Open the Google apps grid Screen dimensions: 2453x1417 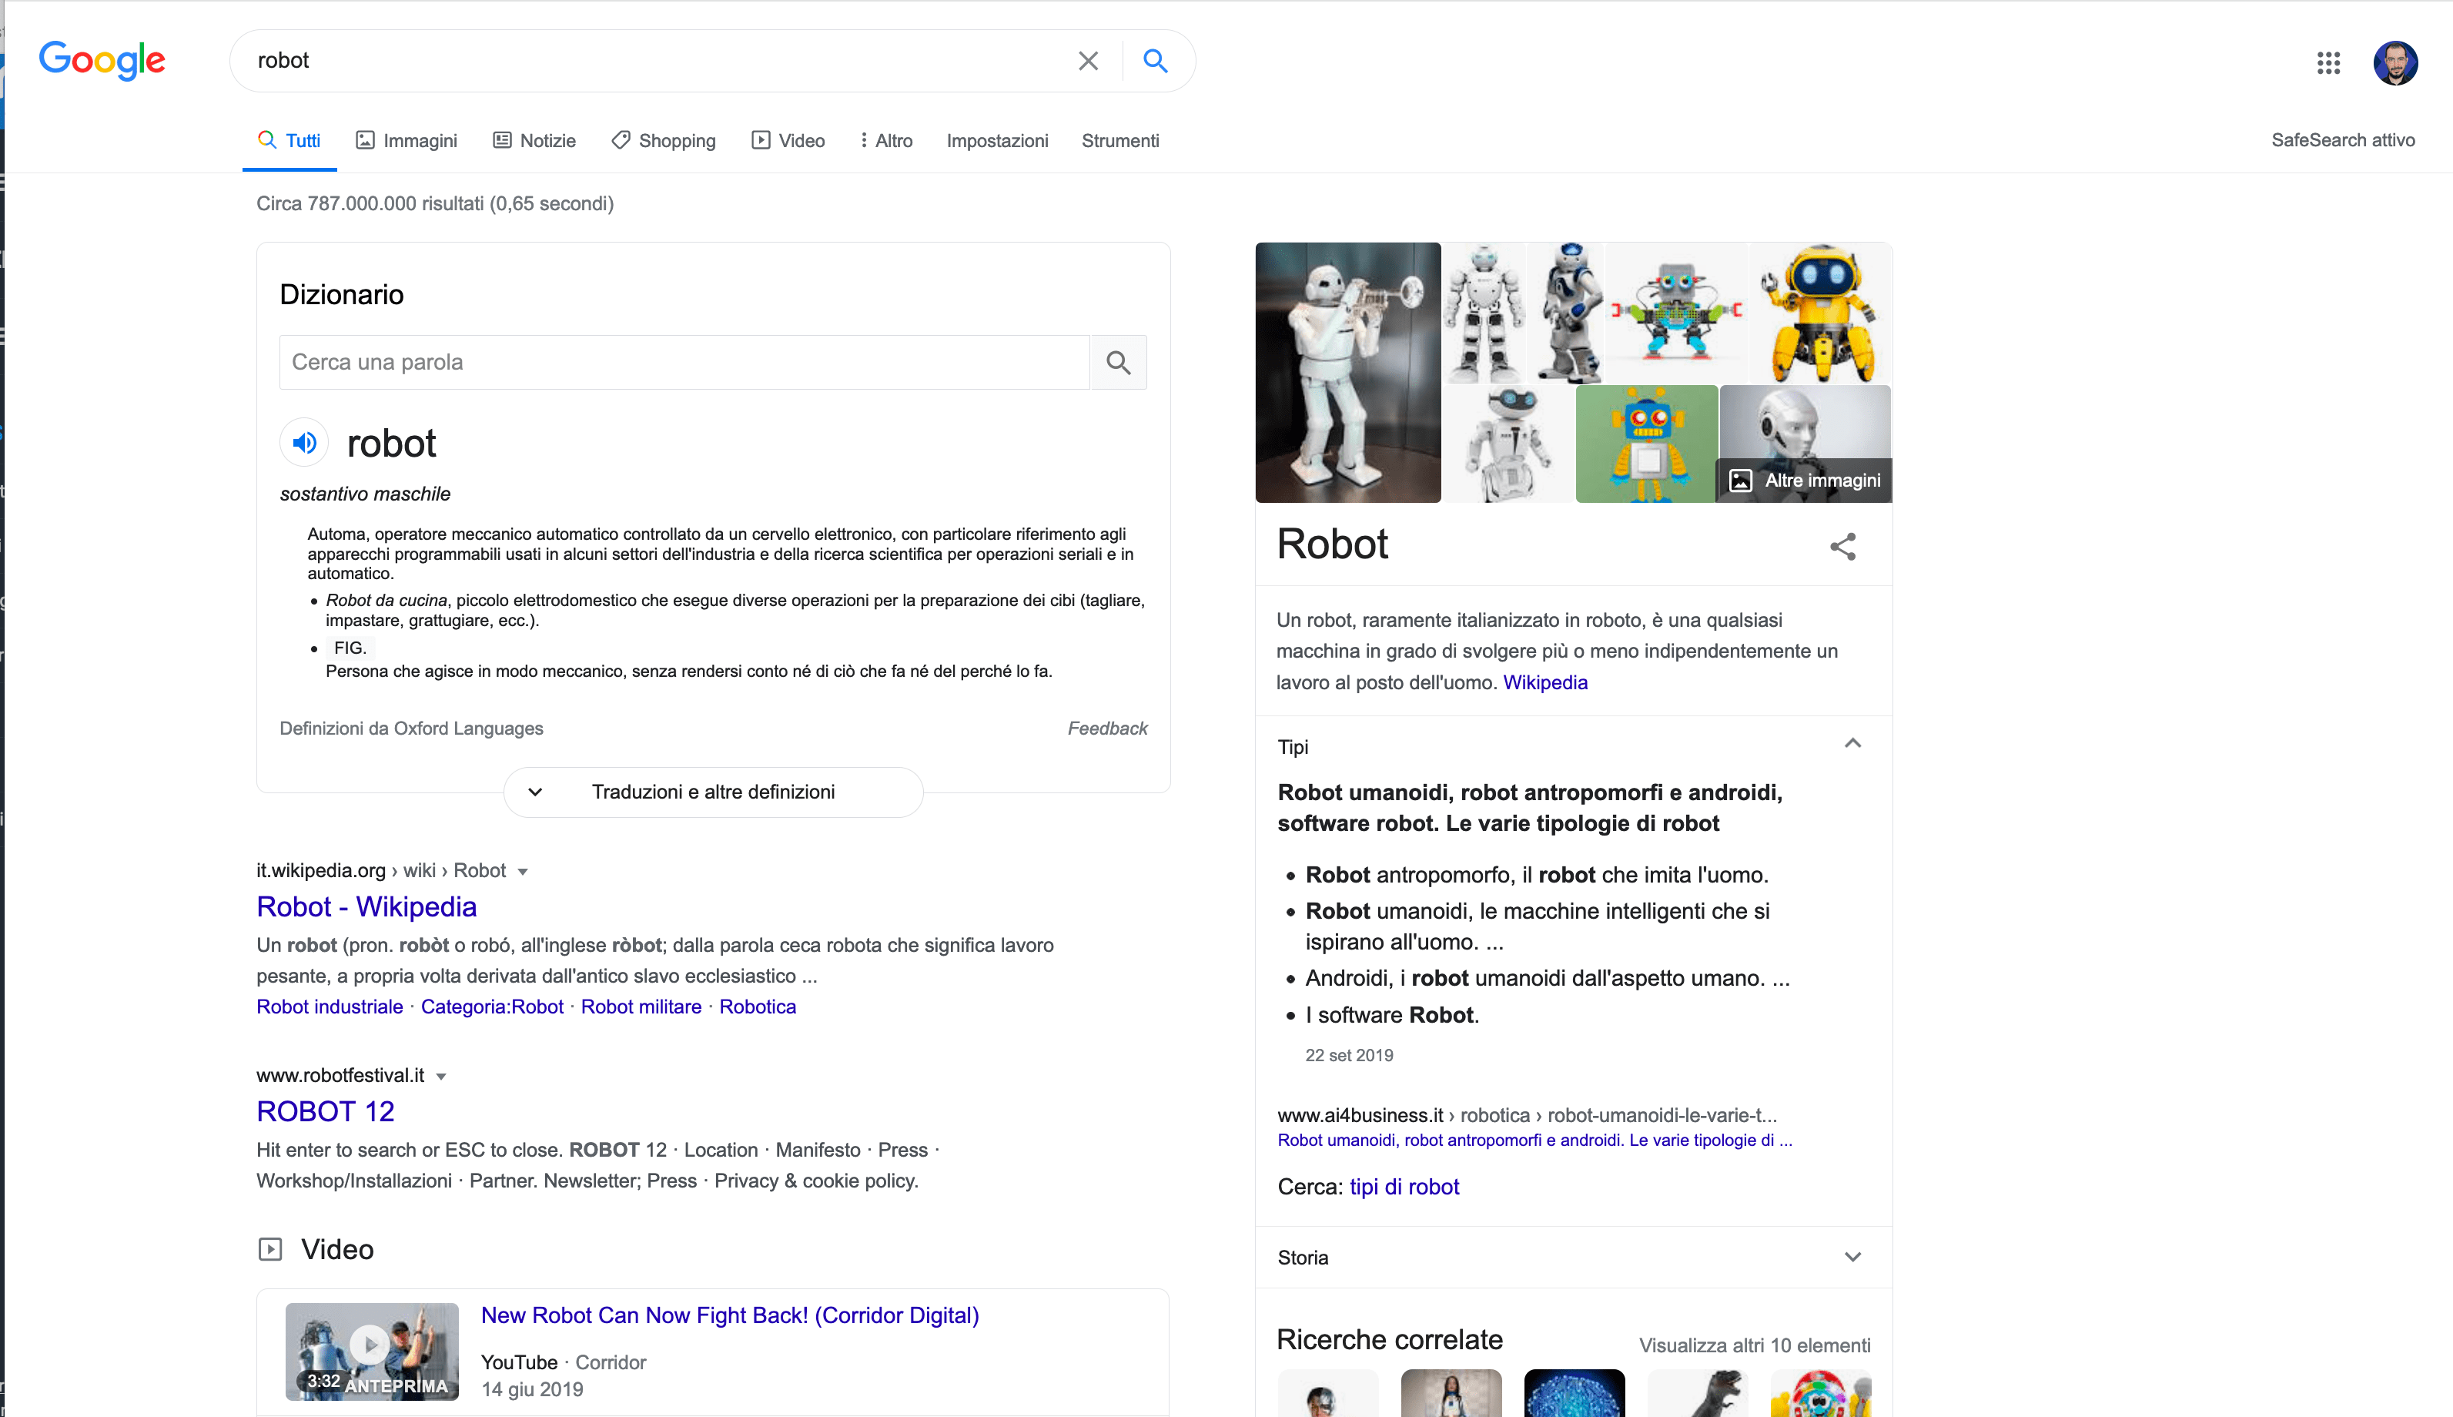[2328, 63]
